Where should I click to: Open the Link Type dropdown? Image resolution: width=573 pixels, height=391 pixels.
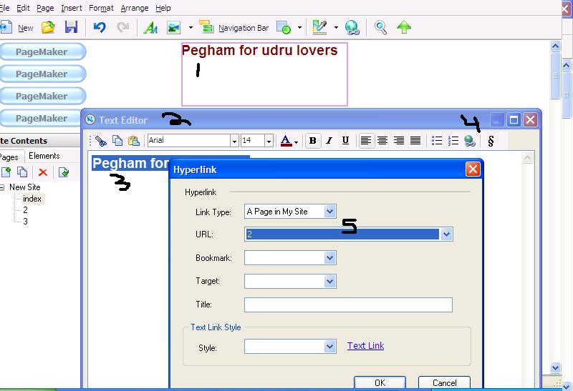(329, 212)
